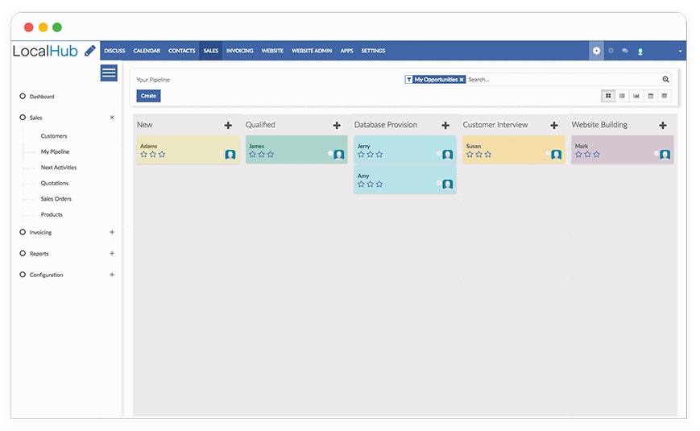Image resolution: width=700 pixels, height=431 pixels.
Task: Open the user account dropdown arrow
Action: tap(680, 51)
